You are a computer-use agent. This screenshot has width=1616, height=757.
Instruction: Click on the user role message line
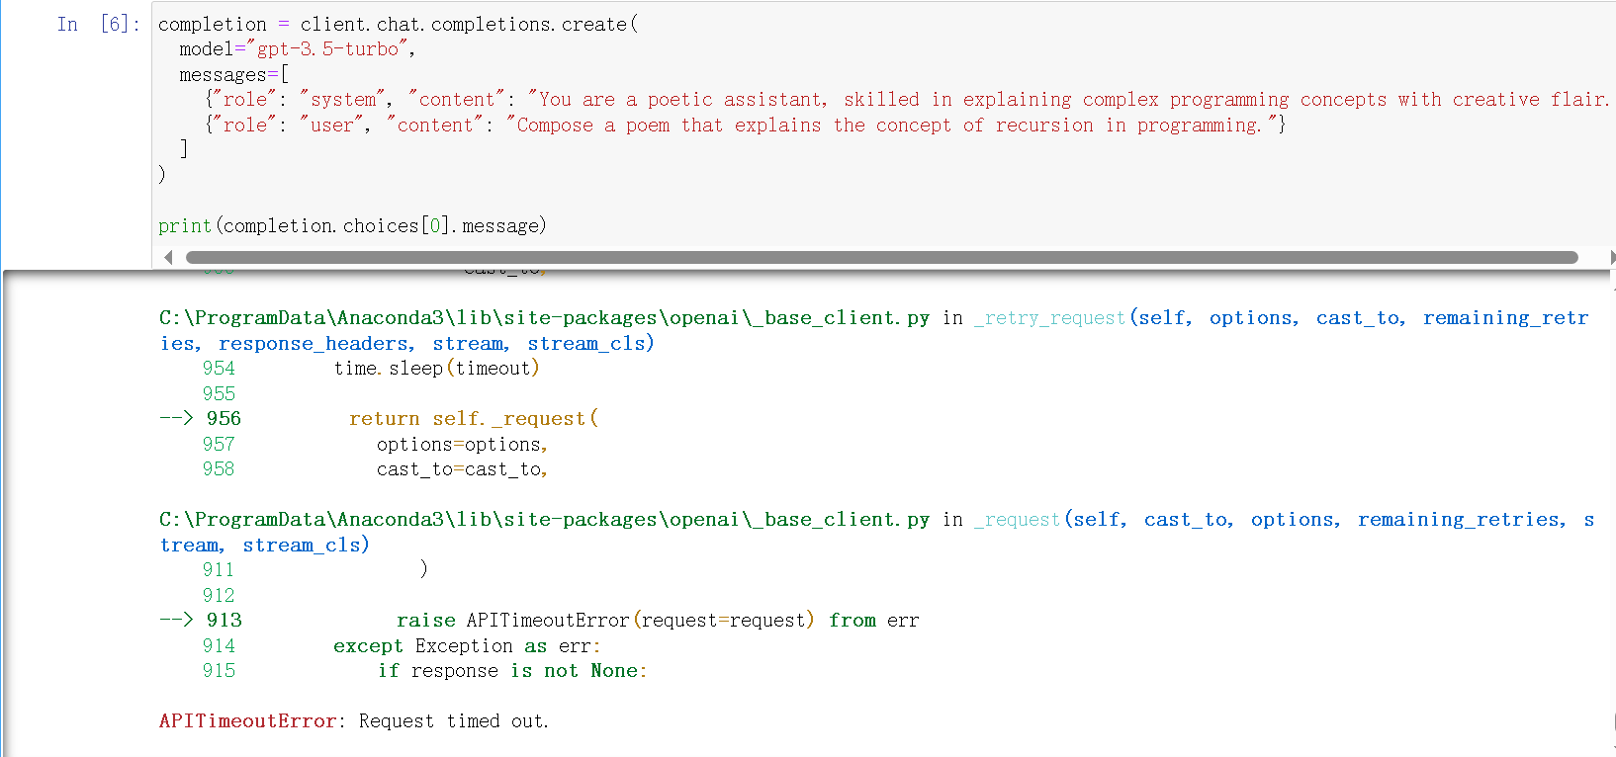[x=742, y=126]
